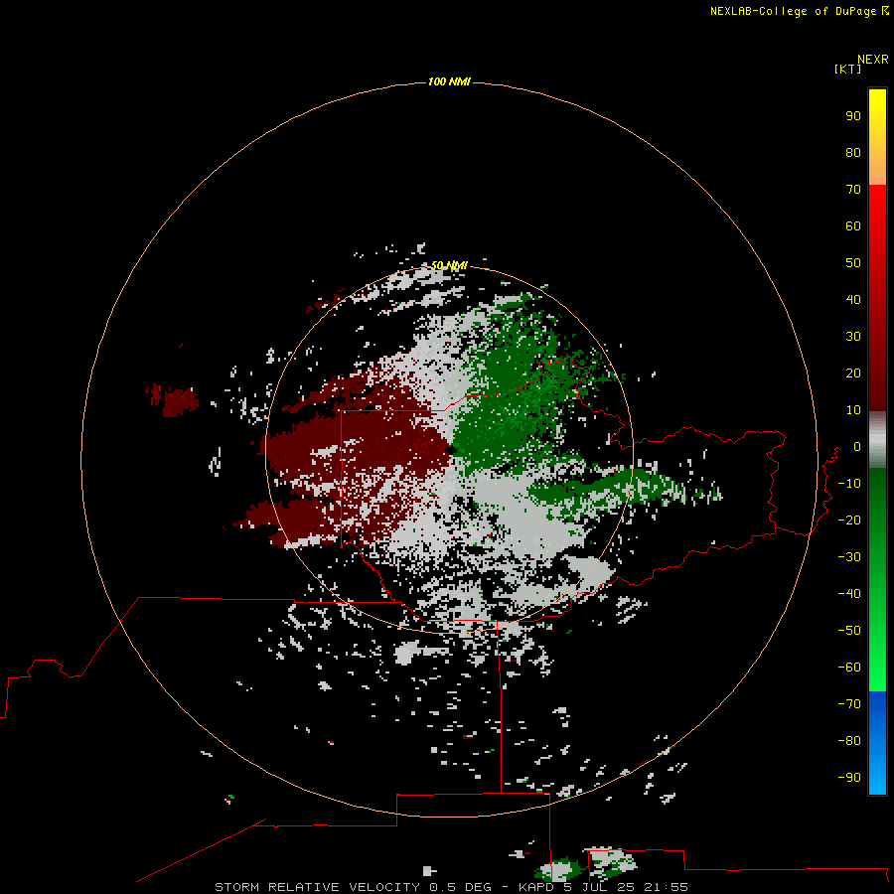Viewport: 894px width, 894px height.
Task: Click the -50 value on velocity scale
Action: pos(849,631)
